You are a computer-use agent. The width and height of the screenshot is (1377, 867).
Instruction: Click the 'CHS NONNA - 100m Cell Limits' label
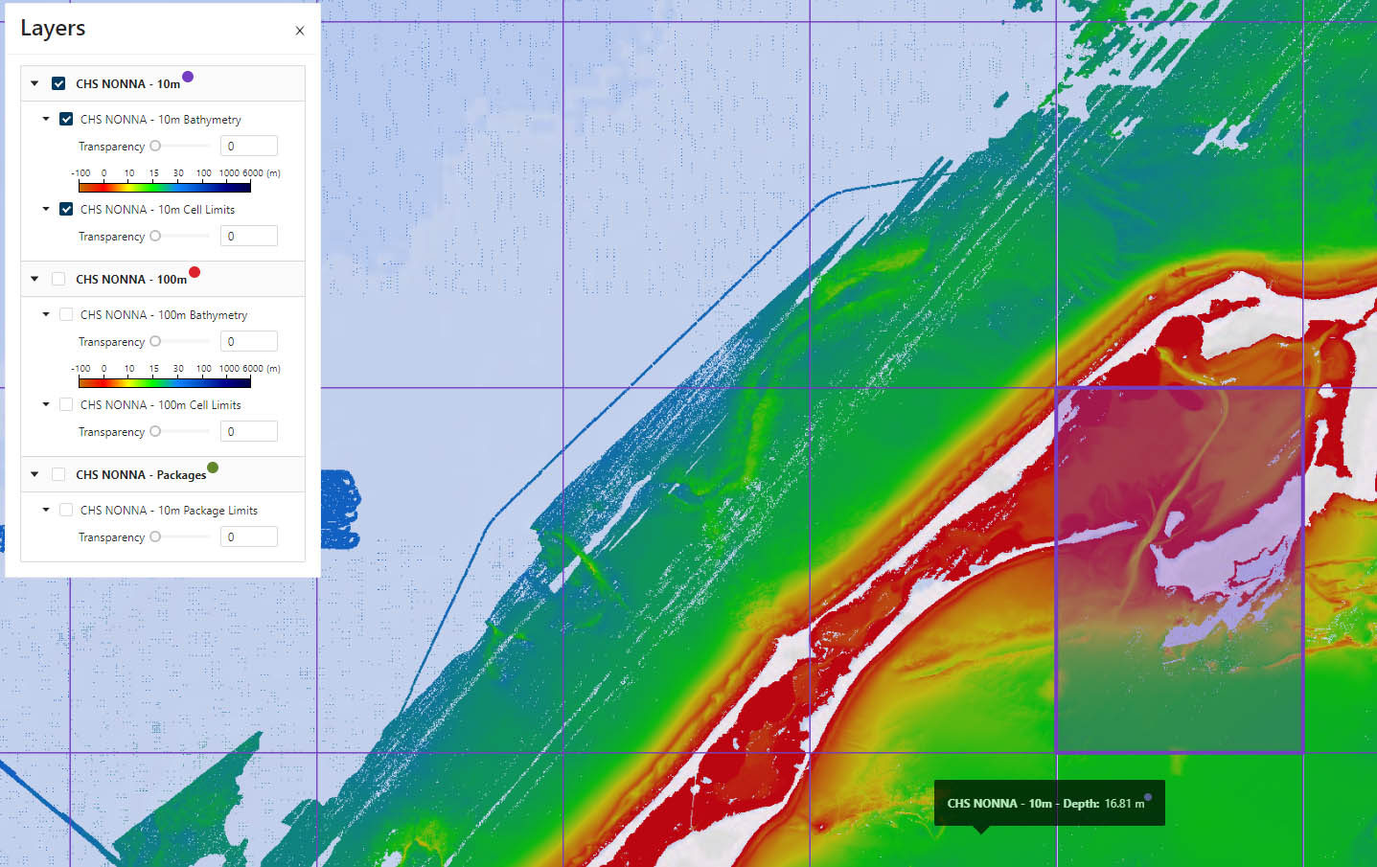pyautogui.click(x=161, y=405)
